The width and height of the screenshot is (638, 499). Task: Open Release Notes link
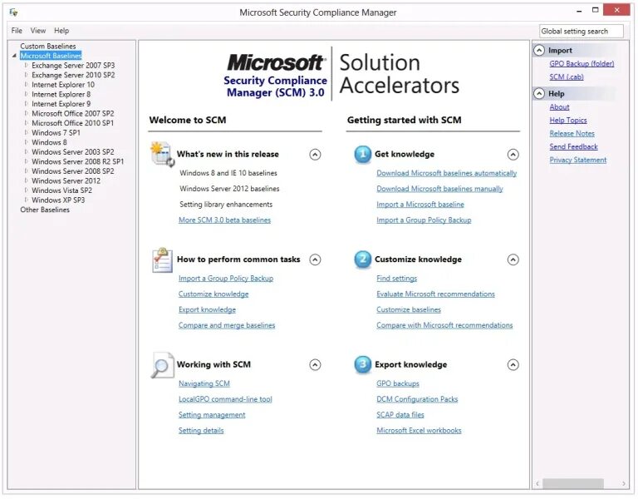(572, 134)
